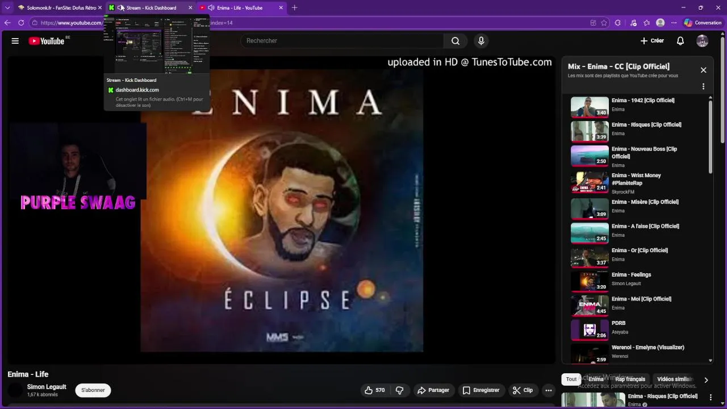The image size is (727, 409).
Task: Reload the page with the refresh icon
Action: click(21, 23)
